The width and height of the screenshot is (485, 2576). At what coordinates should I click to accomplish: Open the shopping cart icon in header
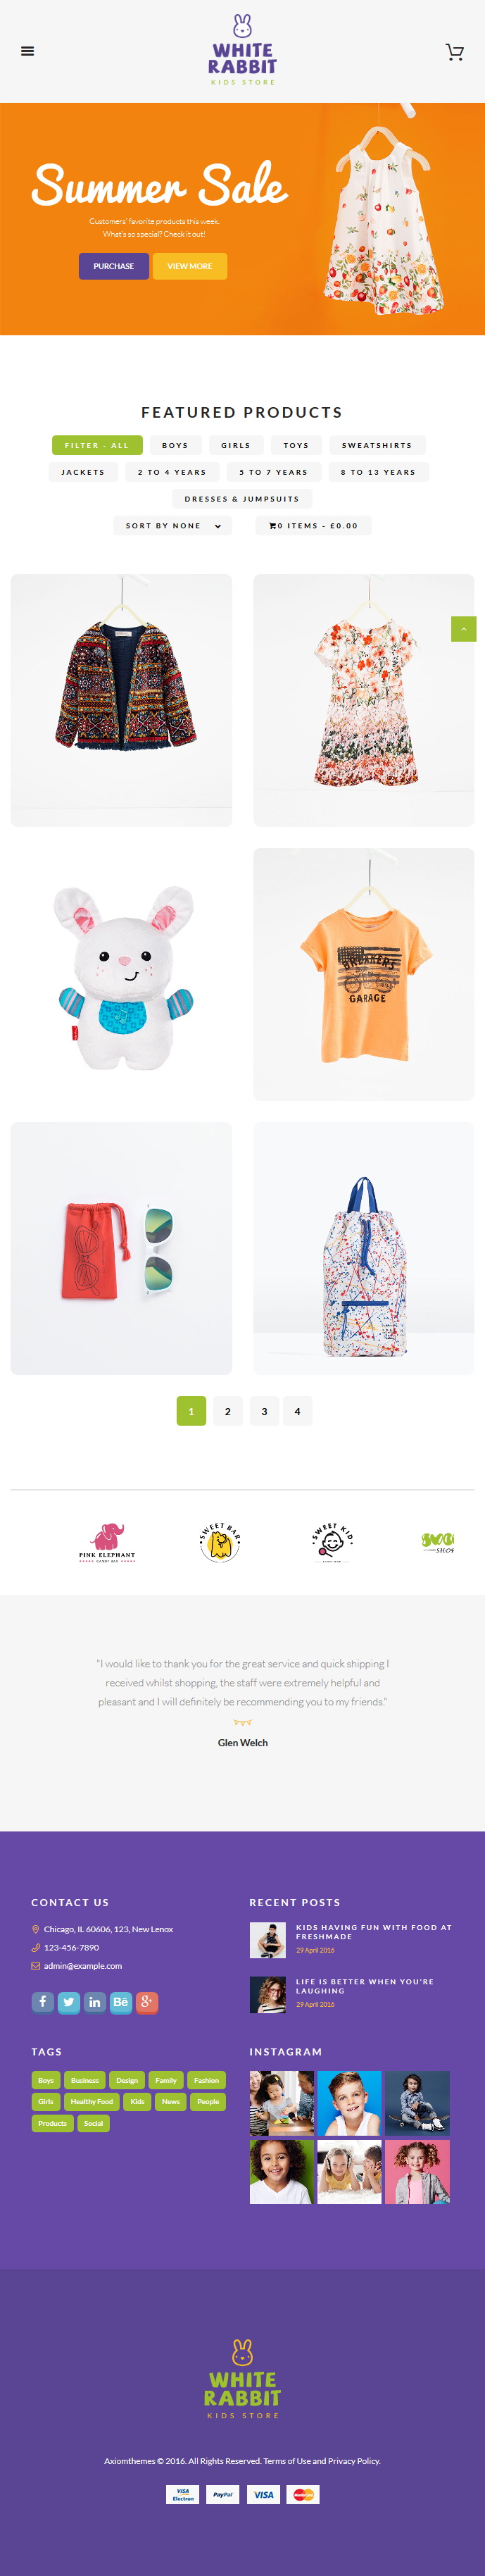pos(454,52)
